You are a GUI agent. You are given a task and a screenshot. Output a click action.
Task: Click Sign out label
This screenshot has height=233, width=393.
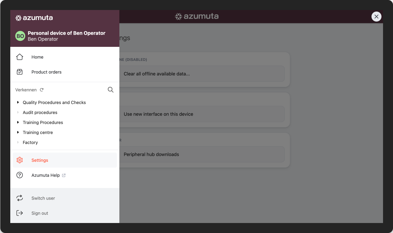click(40, 213)
